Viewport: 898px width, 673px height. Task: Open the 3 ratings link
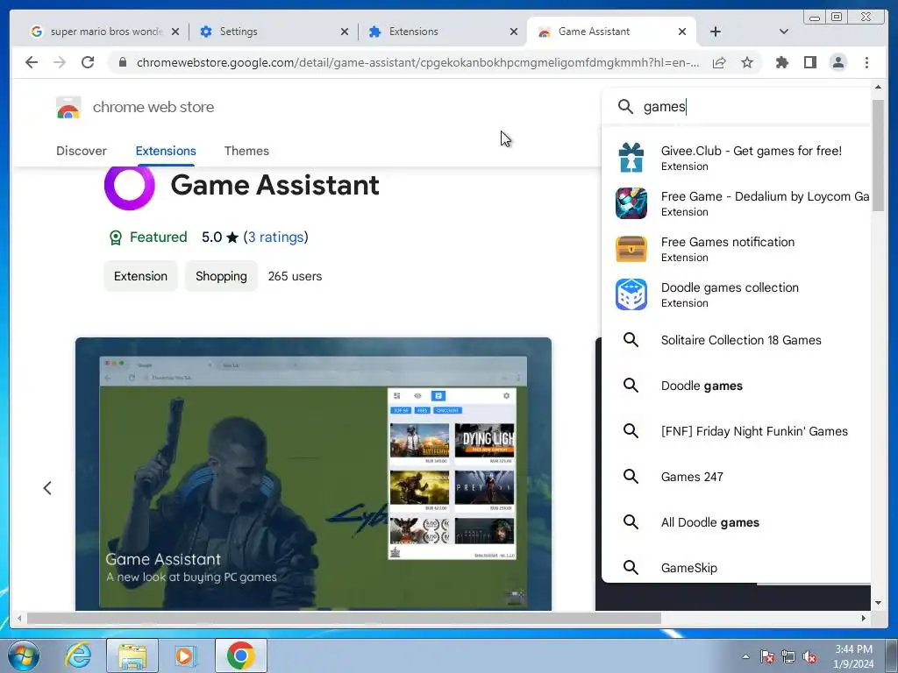point(275,237)
